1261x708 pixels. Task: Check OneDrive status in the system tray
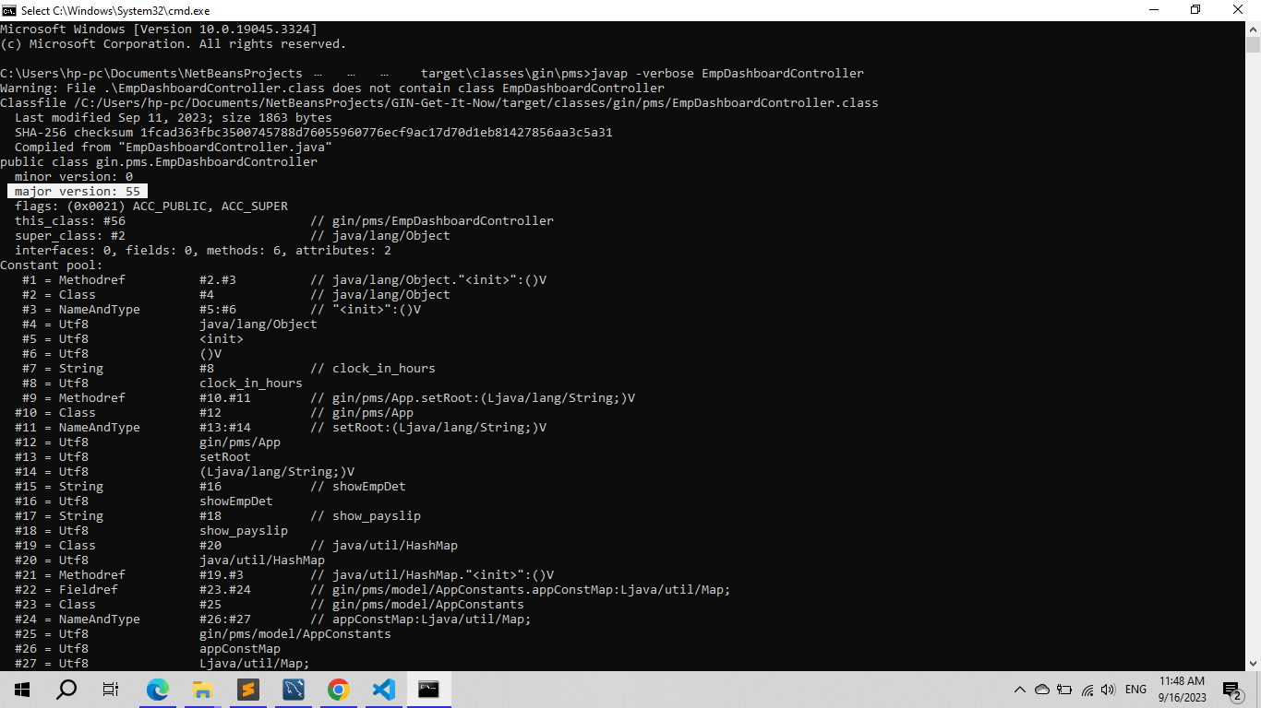(x=1042, y=689)
